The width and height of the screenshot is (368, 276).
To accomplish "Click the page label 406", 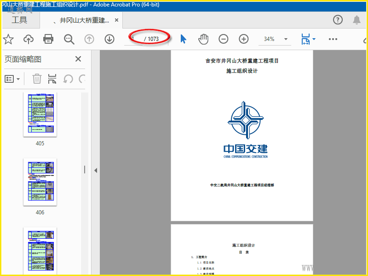I will 40,213.
